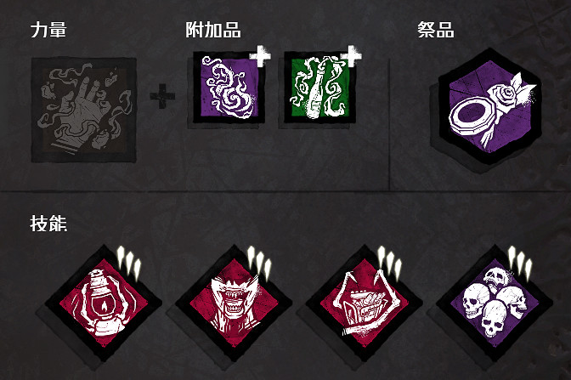Select the smoking hand power icon
571x380 pixels.
pyautogui.click(x=84, y=110)
